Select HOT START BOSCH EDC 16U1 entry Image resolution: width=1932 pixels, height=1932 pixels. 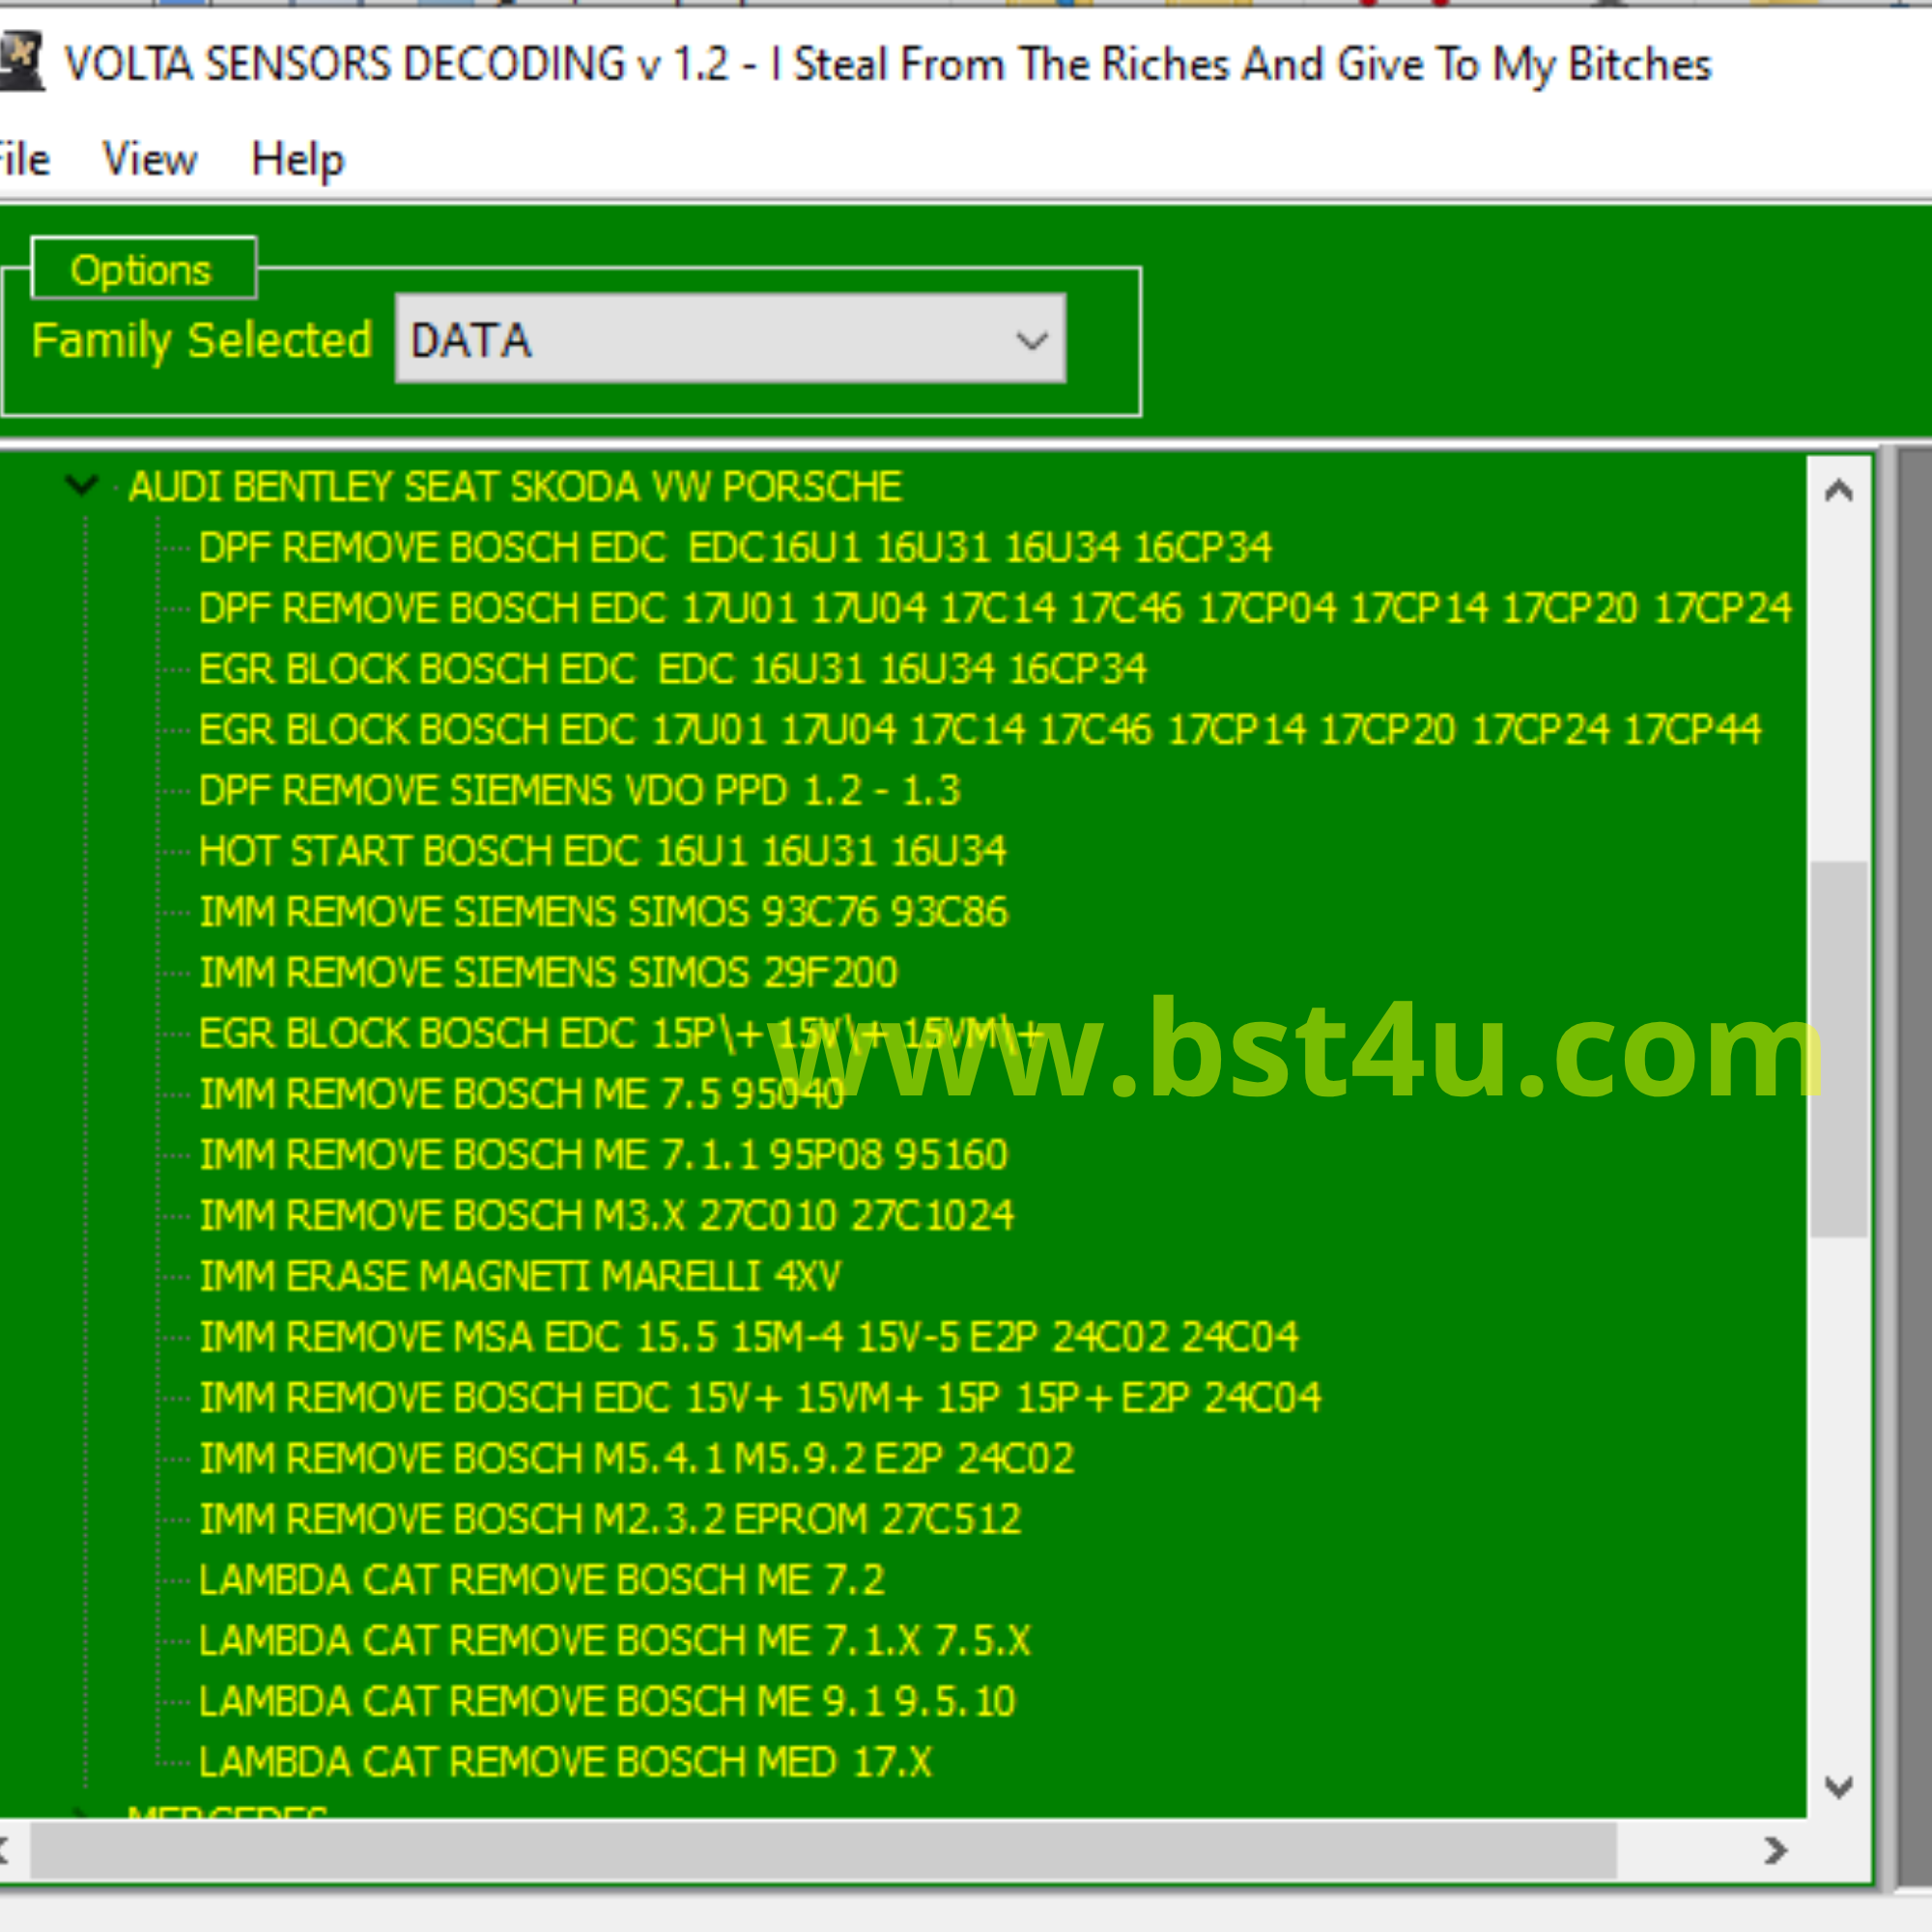click(x=602, y=851)
